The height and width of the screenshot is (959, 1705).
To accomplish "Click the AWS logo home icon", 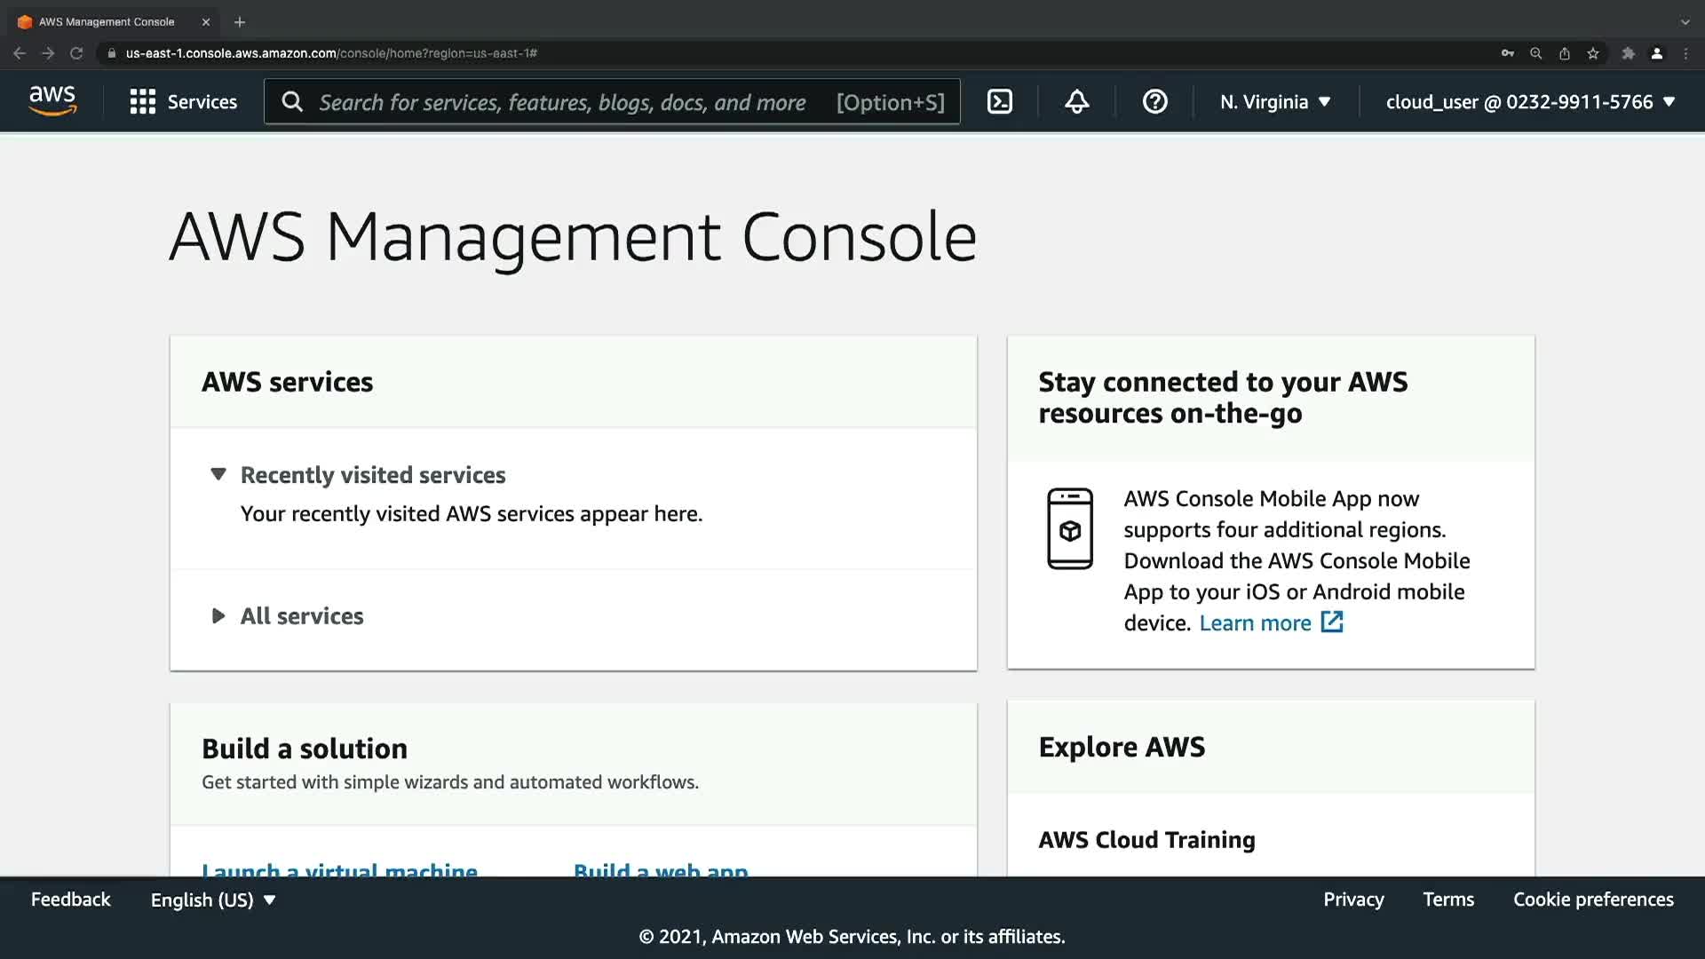I will [52, 101].
